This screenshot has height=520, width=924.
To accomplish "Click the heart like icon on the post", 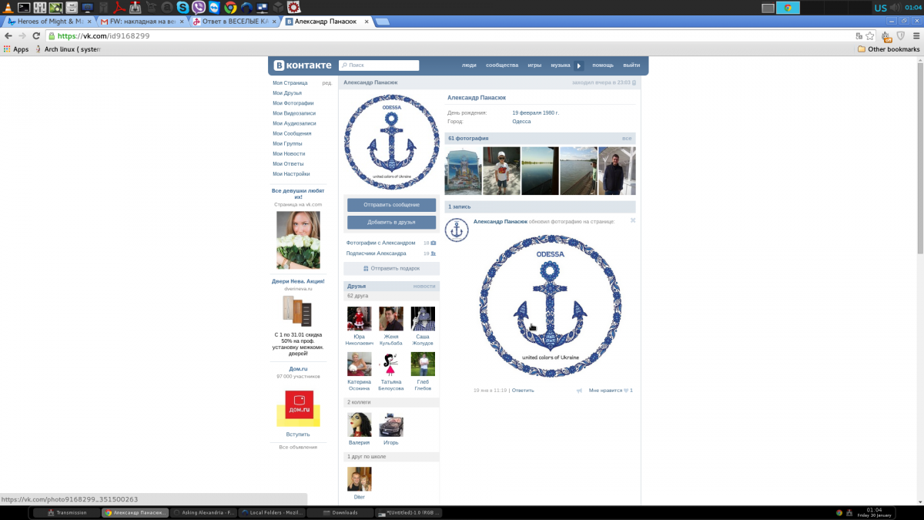I will (625, 391).
